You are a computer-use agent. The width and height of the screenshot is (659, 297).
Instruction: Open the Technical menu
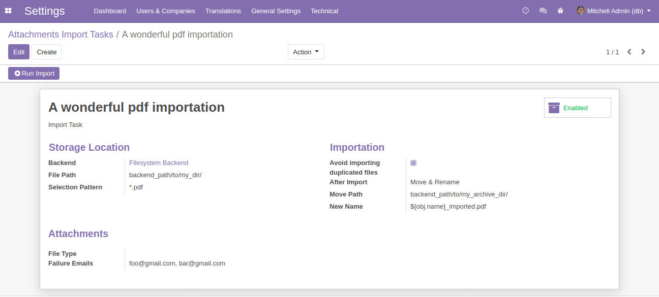tap(324, 11)
